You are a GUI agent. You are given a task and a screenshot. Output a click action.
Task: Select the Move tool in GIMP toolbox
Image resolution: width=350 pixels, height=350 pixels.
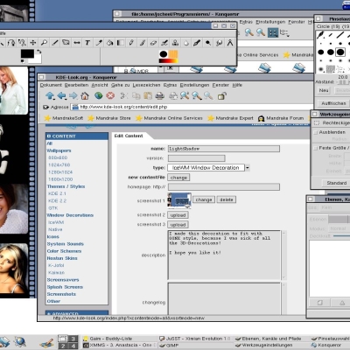(33, 43)
